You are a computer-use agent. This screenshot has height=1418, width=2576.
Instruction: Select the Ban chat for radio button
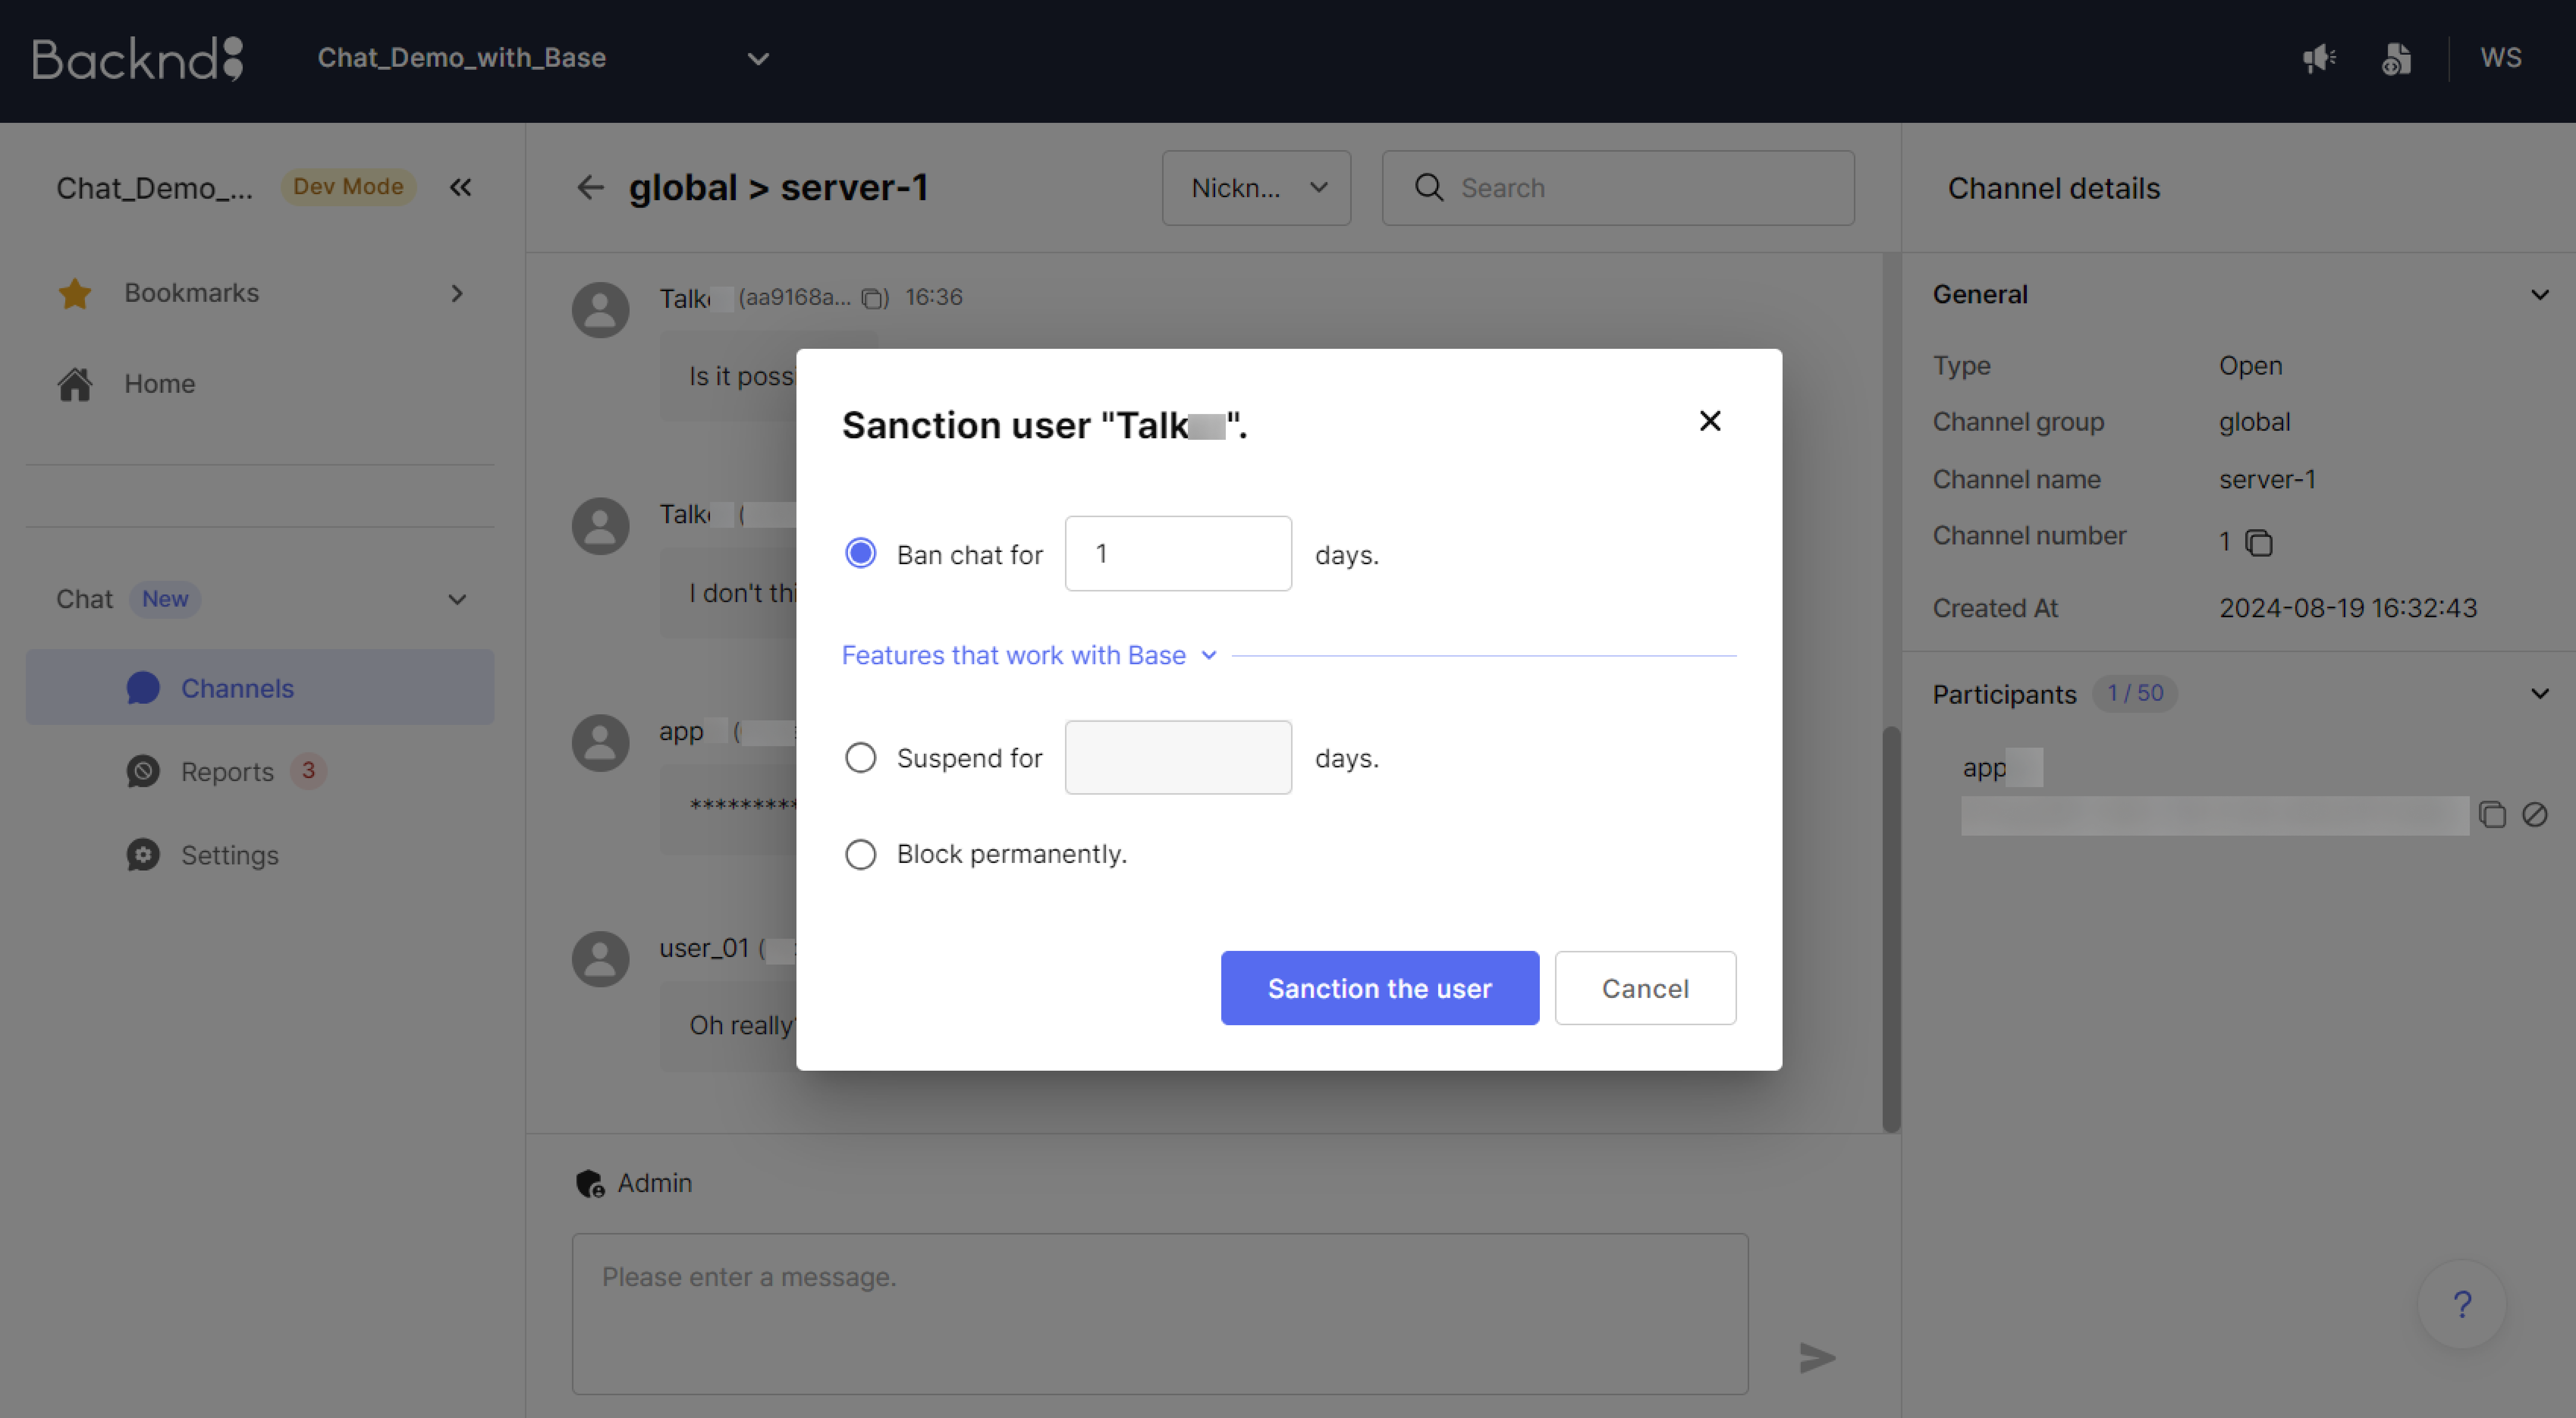(x=860, y=553)
